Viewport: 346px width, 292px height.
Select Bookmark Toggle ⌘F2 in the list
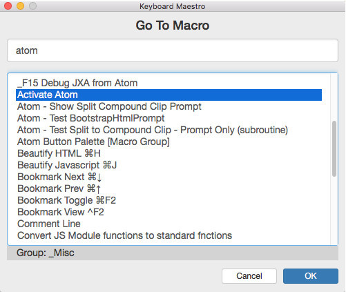169,200
